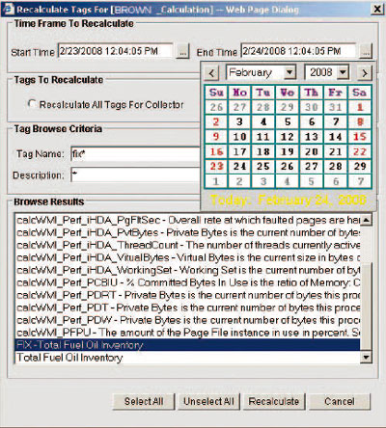Select calcWMI_Perf_iHDA_WorkingSet in results
Image resolution: width=386 pixels, height=428 pixels.
click(x=187, y=270)
